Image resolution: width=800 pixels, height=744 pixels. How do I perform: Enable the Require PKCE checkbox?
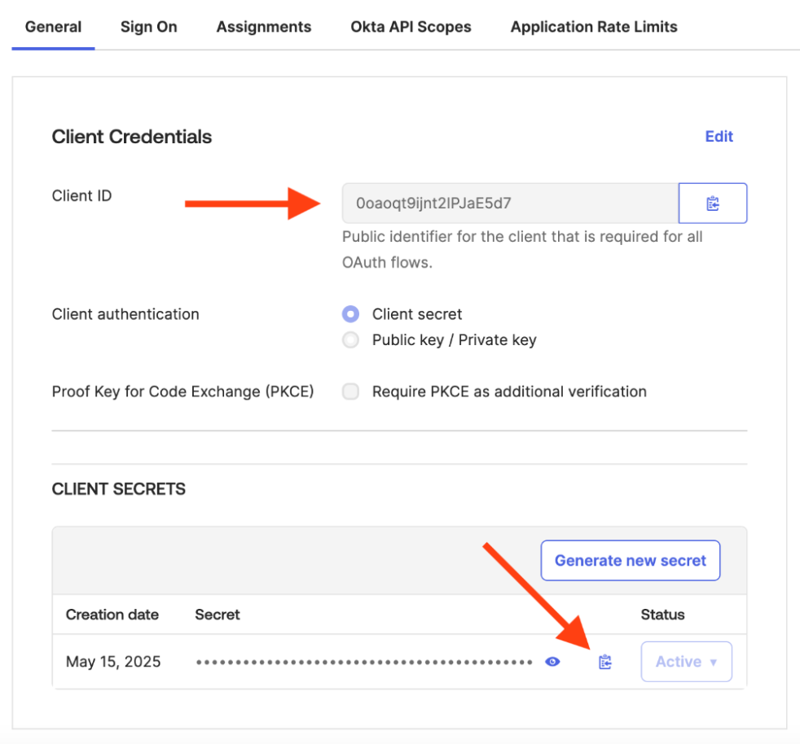351,392
